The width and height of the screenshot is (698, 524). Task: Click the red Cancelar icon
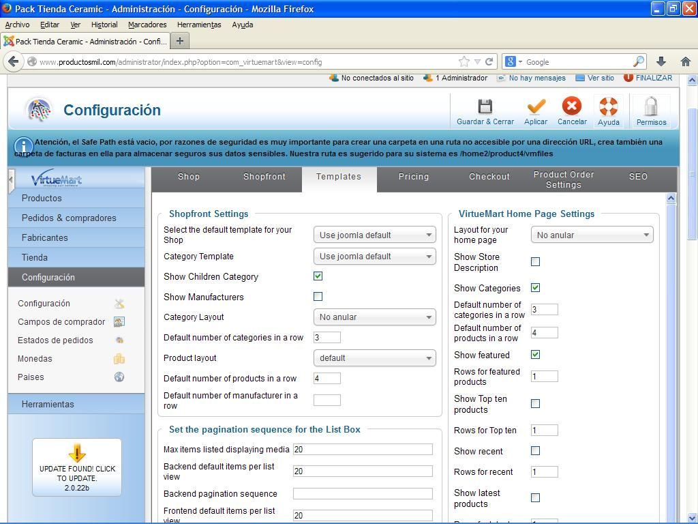[x=572, y=106]
